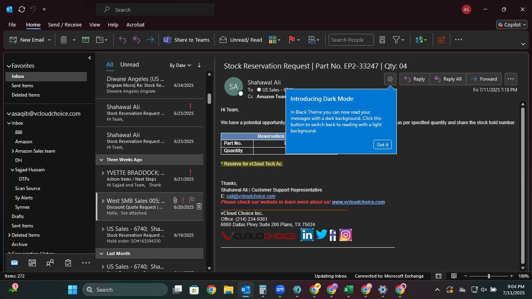The image size is (532, 299).
Task: Click Share to Teams
Action: [186, 40]
